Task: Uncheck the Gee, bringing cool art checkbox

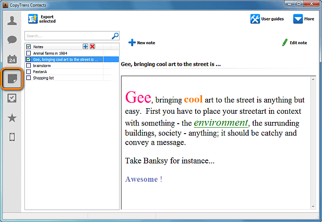Action: (x=29, y=59)
